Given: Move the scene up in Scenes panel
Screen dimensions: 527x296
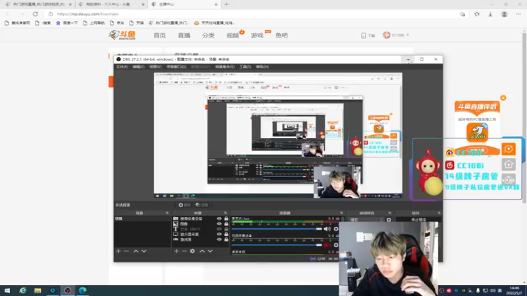Looking at the screenshot, I should [136, 251].
